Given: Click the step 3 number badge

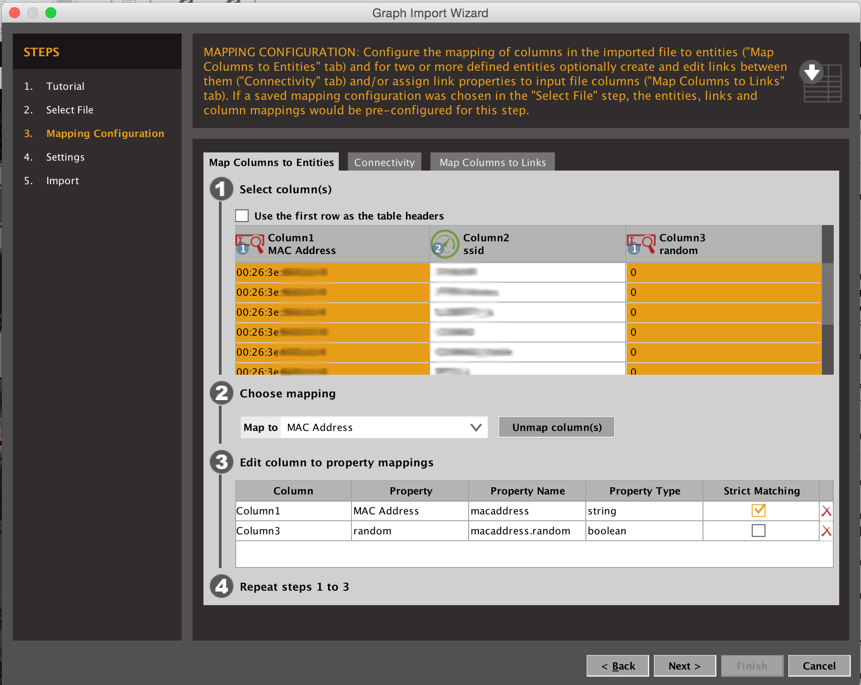Looking at the screenshot, I should [221, 462].
